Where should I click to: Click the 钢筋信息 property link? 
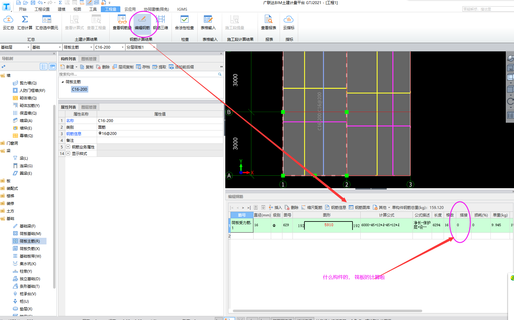(74, 134)
